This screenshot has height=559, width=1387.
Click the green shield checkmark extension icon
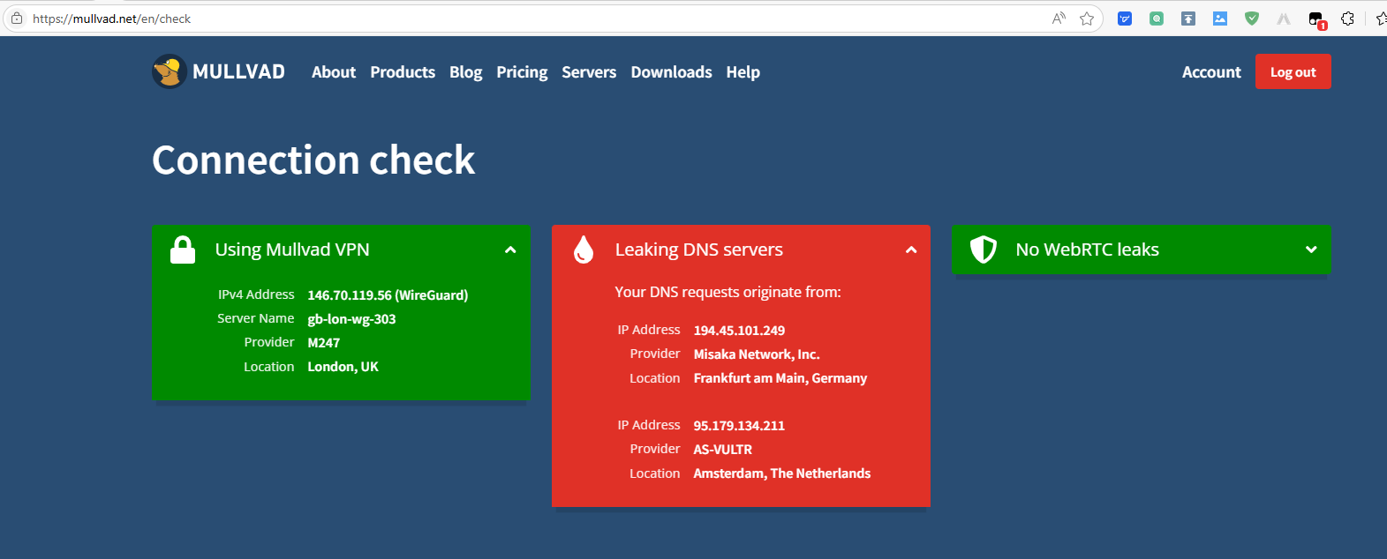(1252, 19)
